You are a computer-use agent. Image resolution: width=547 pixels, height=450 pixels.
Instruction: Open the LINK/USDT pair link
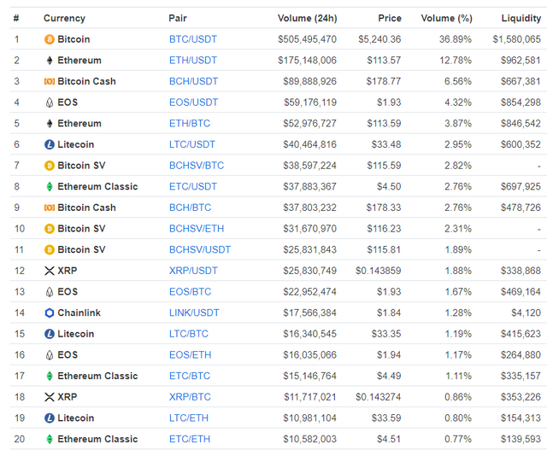194,313
